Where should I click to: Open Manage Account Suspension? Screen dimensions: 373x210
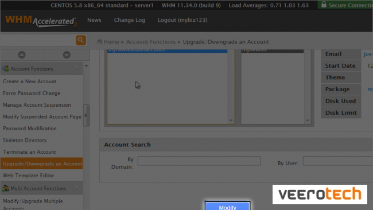tap(37, 105)
